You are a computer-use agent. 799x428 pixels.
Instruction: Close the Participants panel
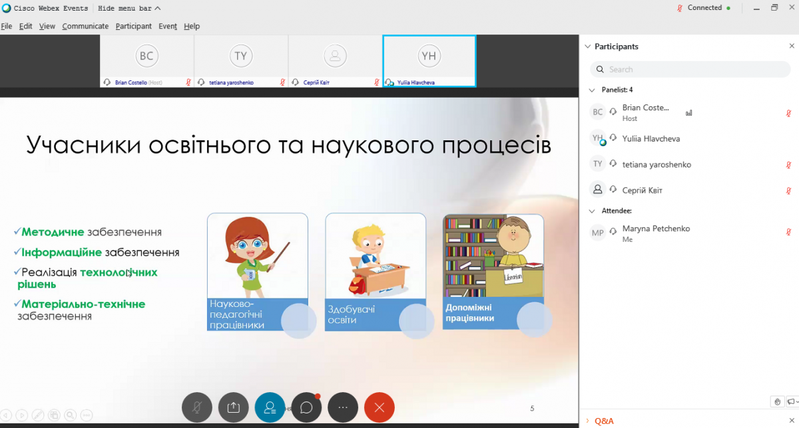[792, 47]
